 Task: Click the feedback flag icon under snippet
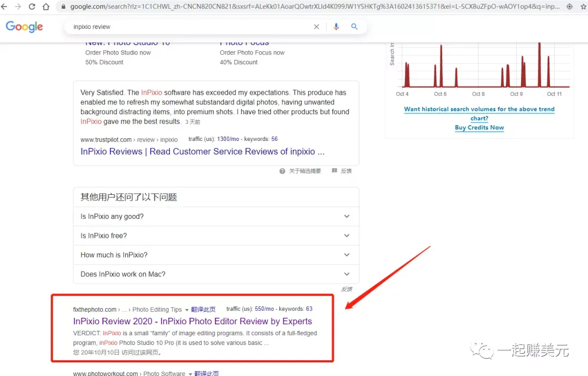click(x=334, y=171)
